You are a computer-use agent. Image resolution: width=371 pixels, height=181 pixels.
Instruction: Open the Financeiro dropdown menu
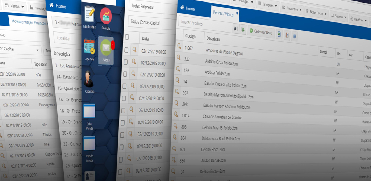(292, 9)
